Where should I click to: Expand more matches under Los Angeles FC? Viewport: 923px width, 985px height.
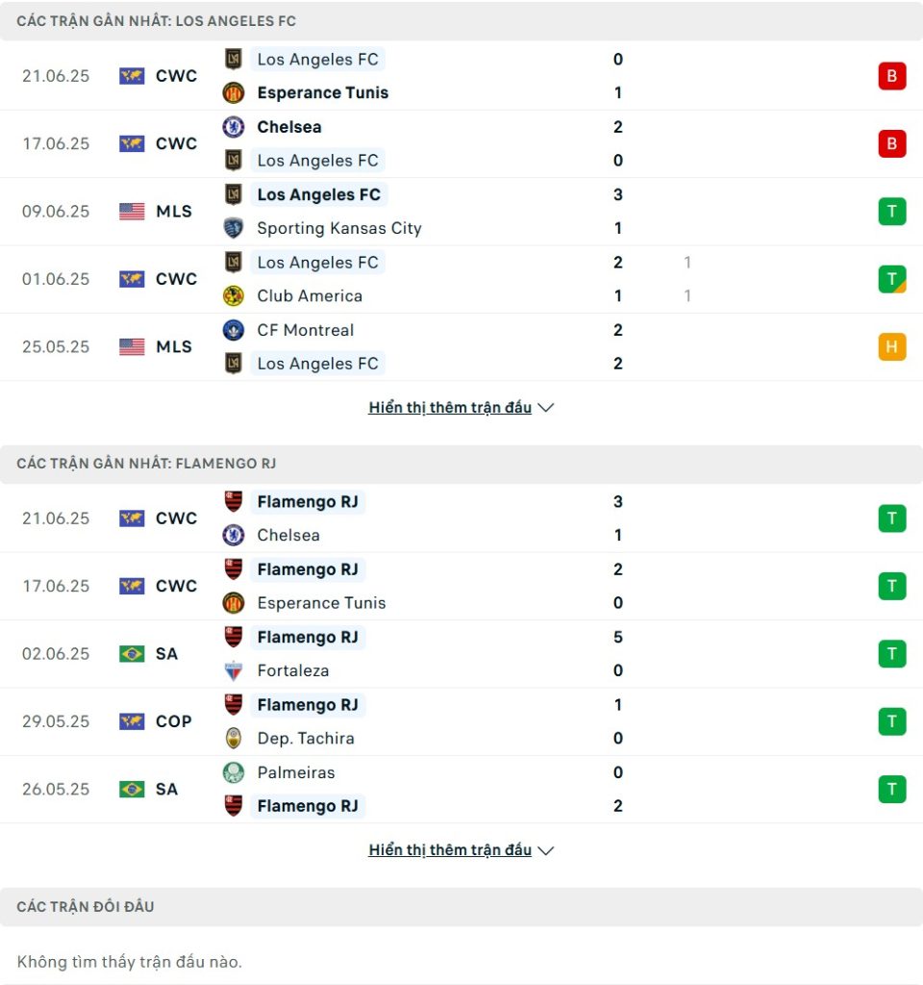450,408
